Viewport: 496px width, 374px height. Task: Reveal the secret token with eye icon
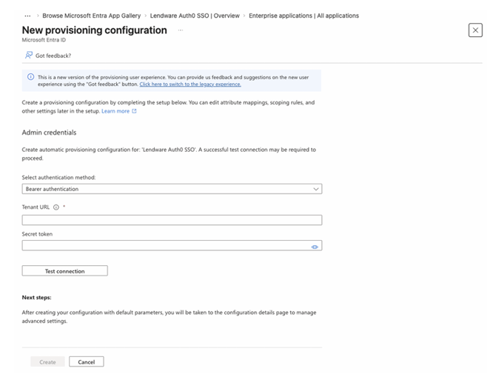315,247
